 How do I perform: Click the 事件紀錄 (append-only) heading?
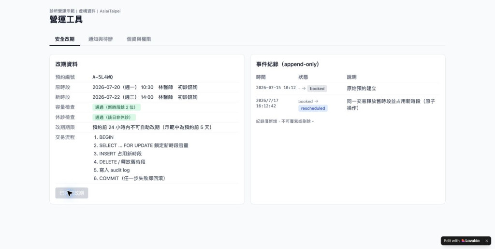288,64
